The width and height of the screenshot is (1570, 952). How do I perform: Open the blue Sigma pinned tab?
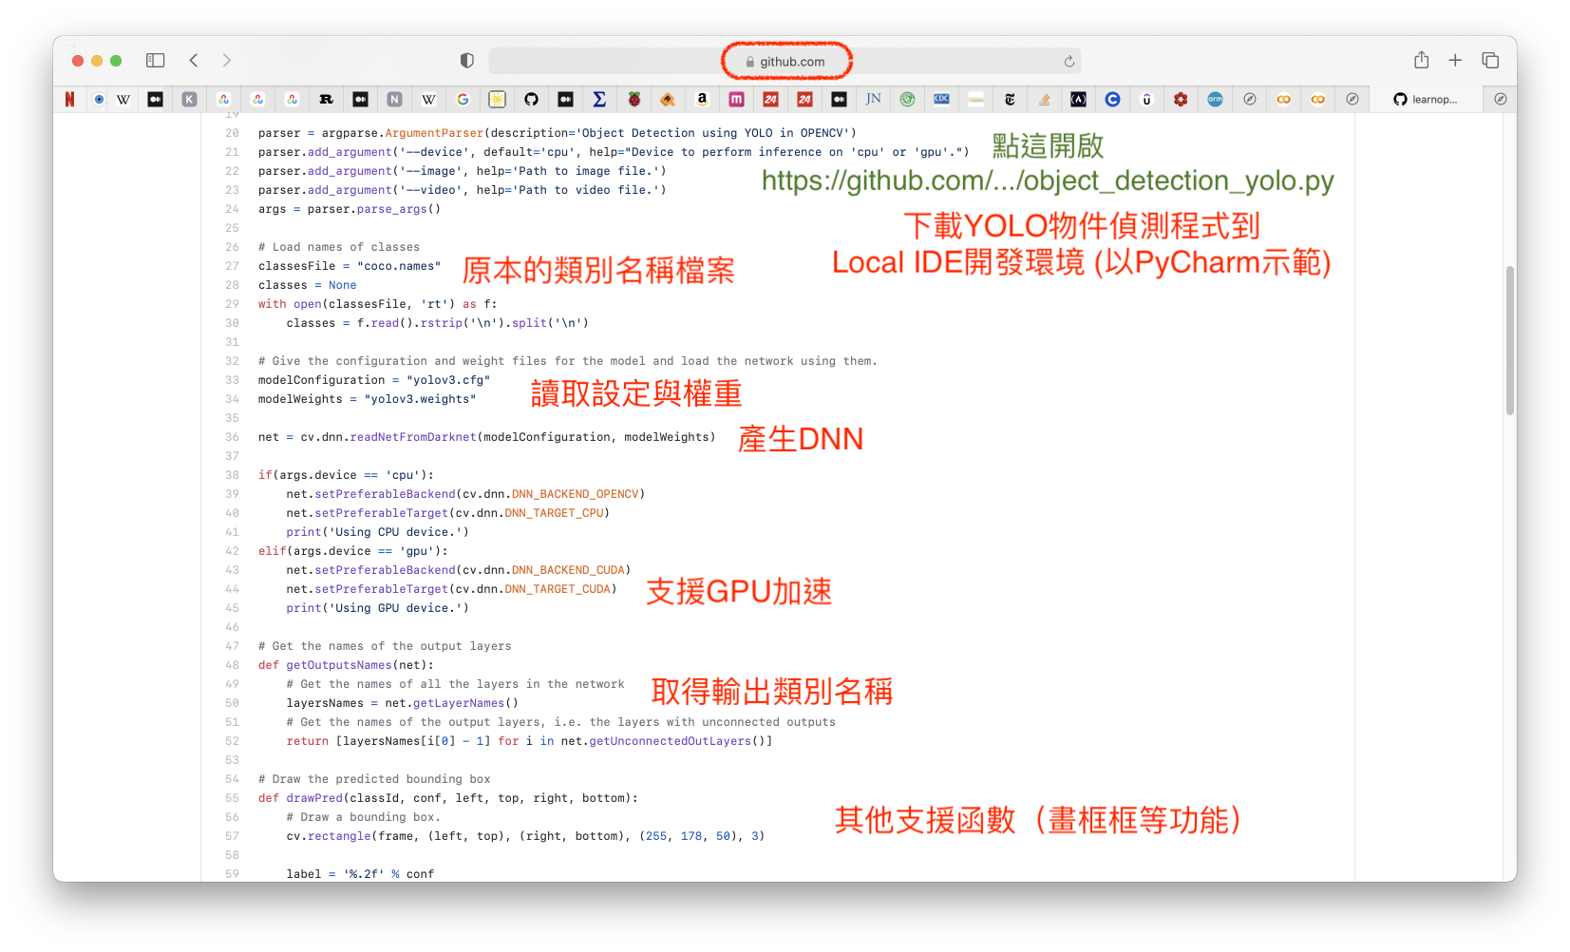coord(599,99)
